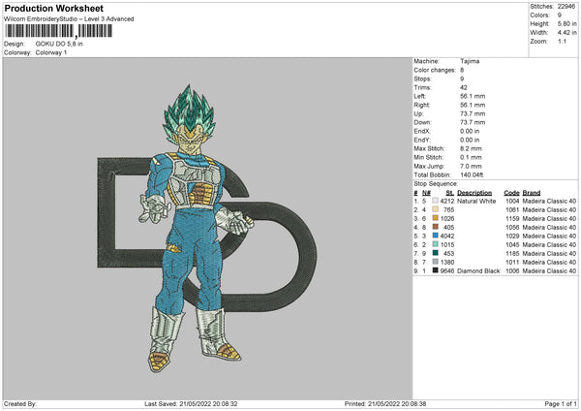Select the Diamond Black 9646 thread swatch

tap(435, 271)
